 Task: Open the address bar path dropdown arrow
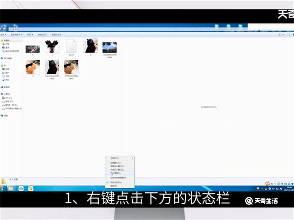13,29
